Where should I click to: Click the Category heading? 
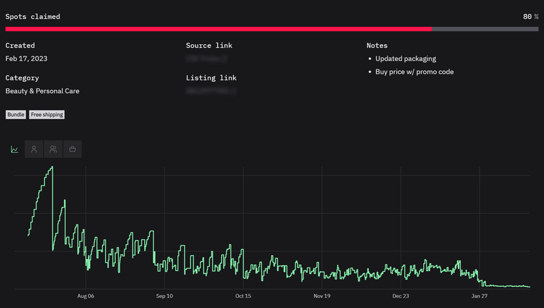pyautogui.click(x=22, y=78)
